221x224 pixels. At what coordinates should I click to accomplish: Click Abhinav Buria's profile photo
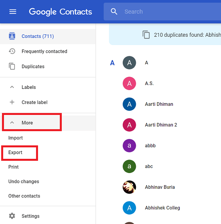(x=130, y=187)
